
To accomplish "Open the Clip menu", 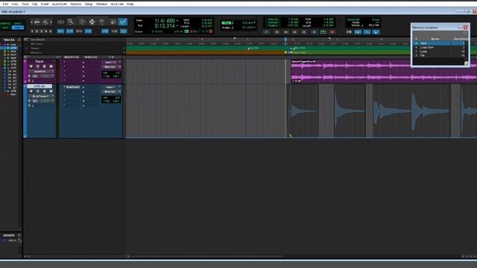I will click(35, 4).
